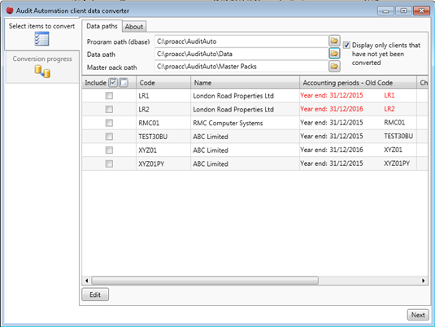The height and width of the screenshot is (327, 435).
Task: Browse for Data path folder
Action: pyautogui.click(x=334, y=53)
